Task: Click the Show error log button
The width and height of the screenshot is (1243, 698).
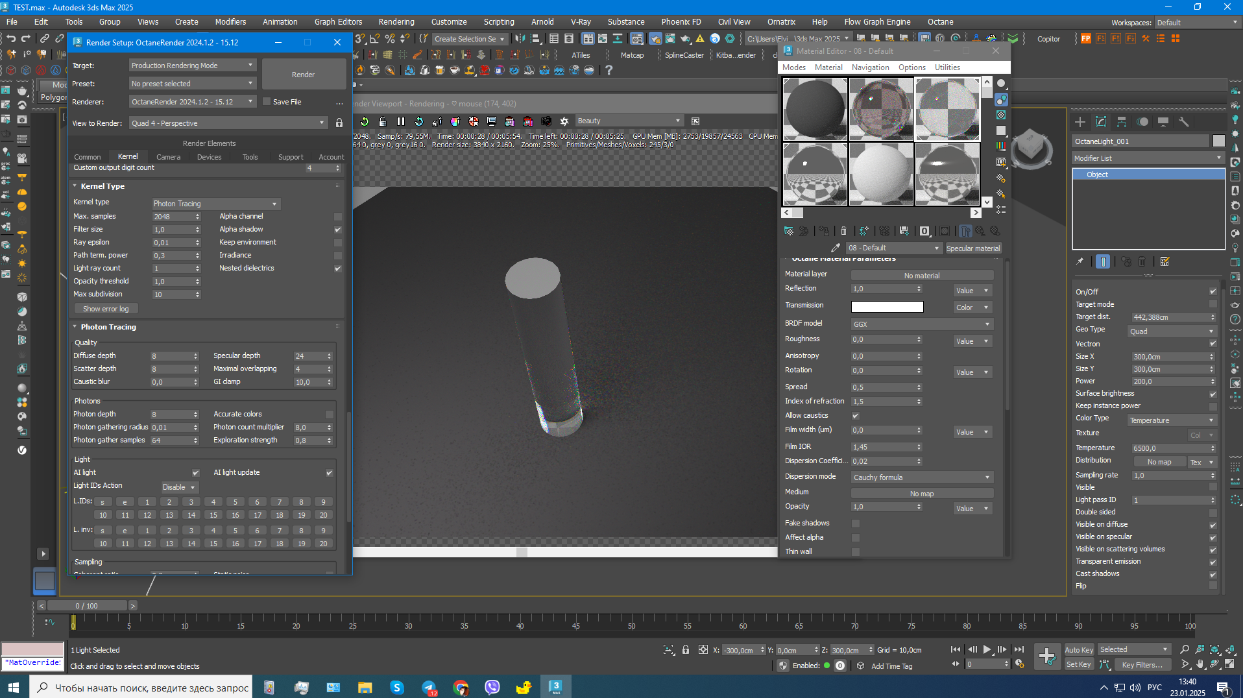Action: 106,309
